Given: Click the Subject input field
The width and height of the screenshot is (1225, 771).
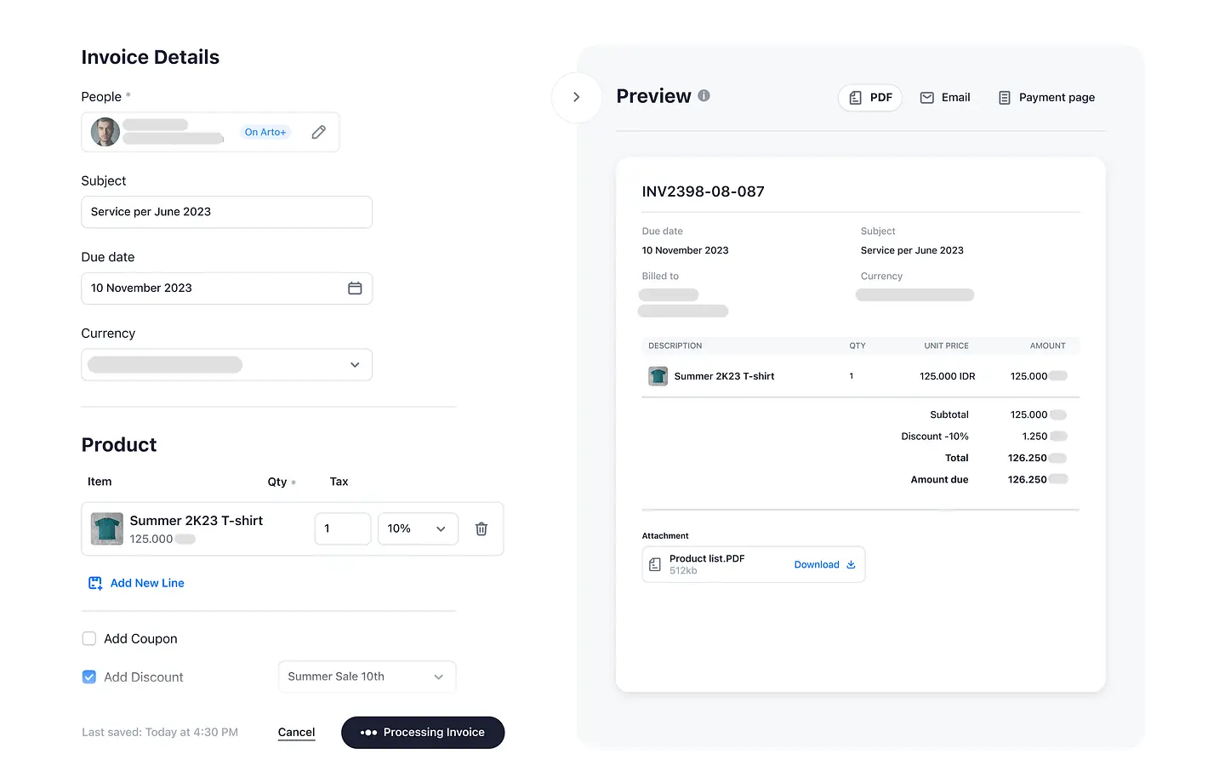Looking at the screenshot, I should click(227, 212).
